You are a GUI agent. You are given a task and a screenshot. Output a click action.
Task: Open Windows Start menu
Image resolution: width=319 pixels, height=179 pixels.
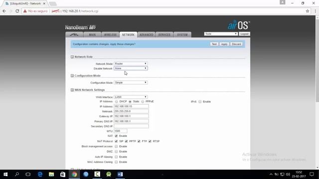(x=5, y=175)
